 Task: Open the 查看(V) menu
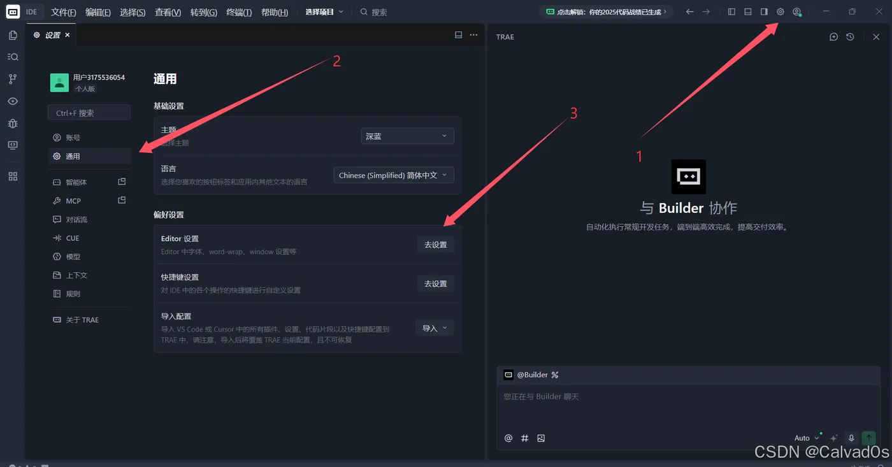click(168, 12)
